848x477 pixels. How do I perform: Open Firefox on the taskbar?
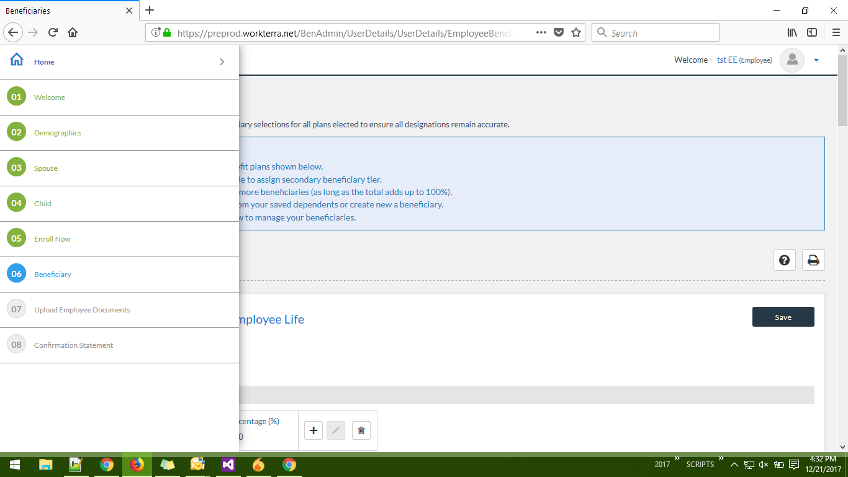[x=137, y=465]
